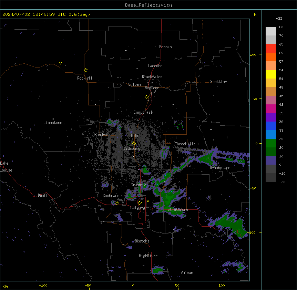The width and height of the screenshot is (297, 290).
Task: Click the dBZ legend heading
Action: point(279,19)
